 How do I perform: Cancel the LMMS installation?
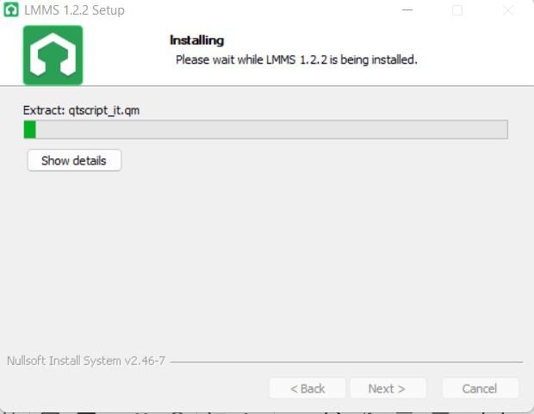[480, 388]
